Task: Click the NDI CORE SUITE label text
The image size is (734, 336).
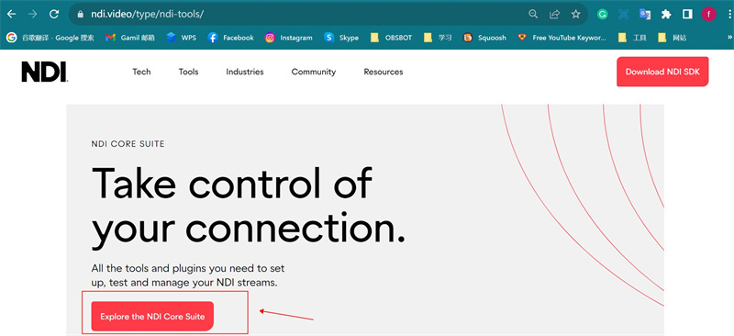Action: point(128,144)
